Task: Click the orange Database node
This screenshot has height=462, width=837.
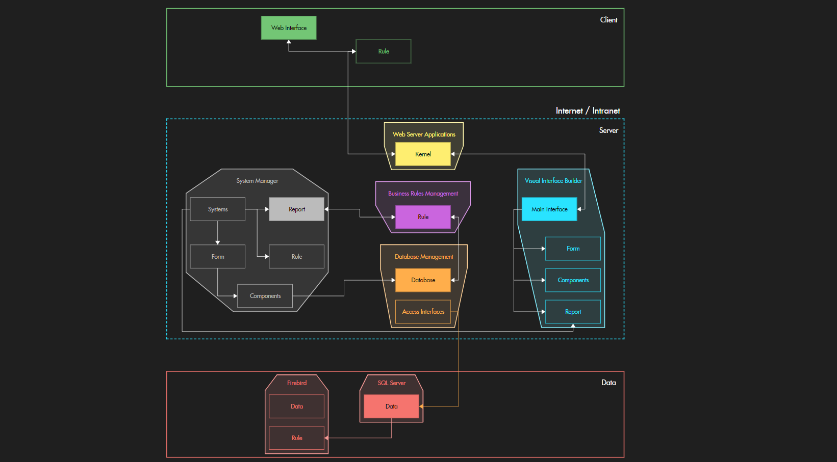Action: pyautogui.click(x=422, y=280)
